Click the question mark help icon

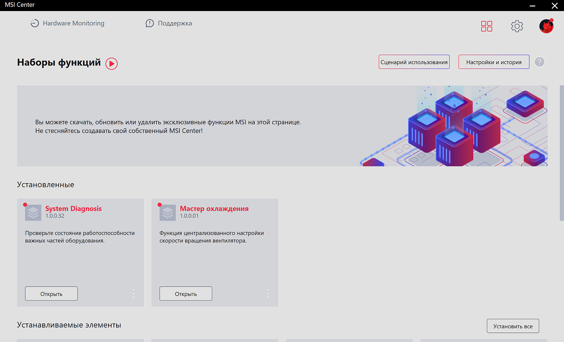click(x=539, y=62)
